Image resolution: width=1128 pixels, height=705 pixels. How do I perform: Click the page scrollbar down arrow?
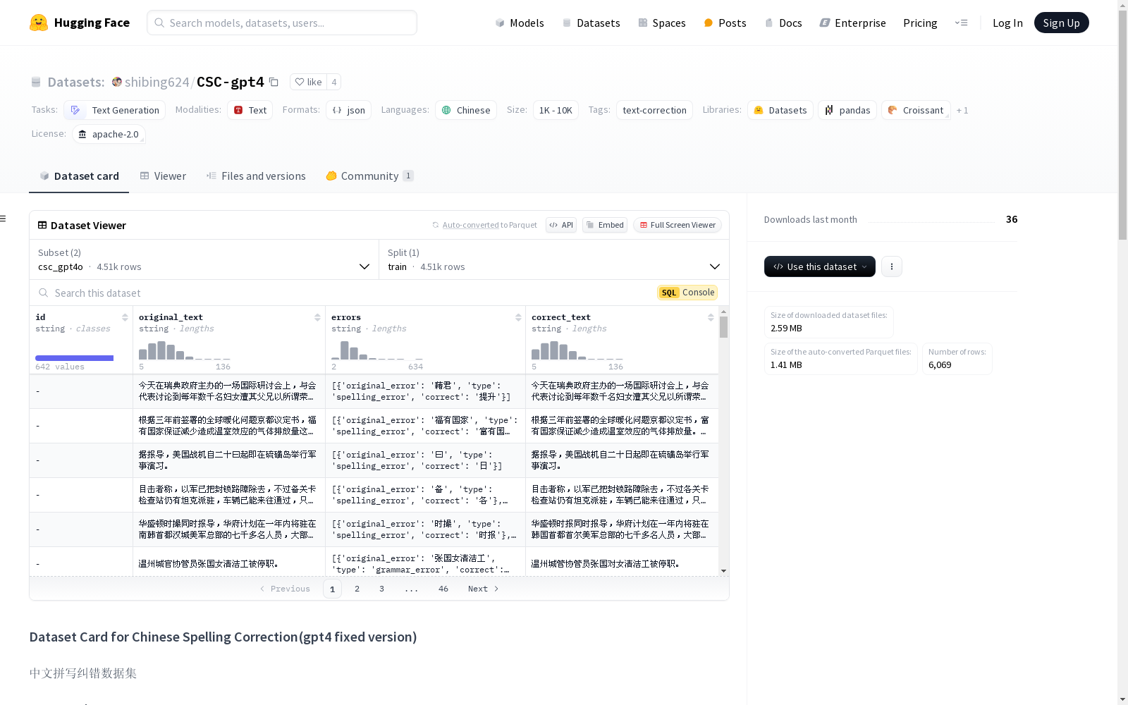(x=1122, y=699)
